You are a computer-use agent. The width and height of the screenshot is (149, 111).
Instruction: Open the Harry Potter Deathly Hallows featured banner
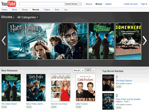[x=48, y=41]
